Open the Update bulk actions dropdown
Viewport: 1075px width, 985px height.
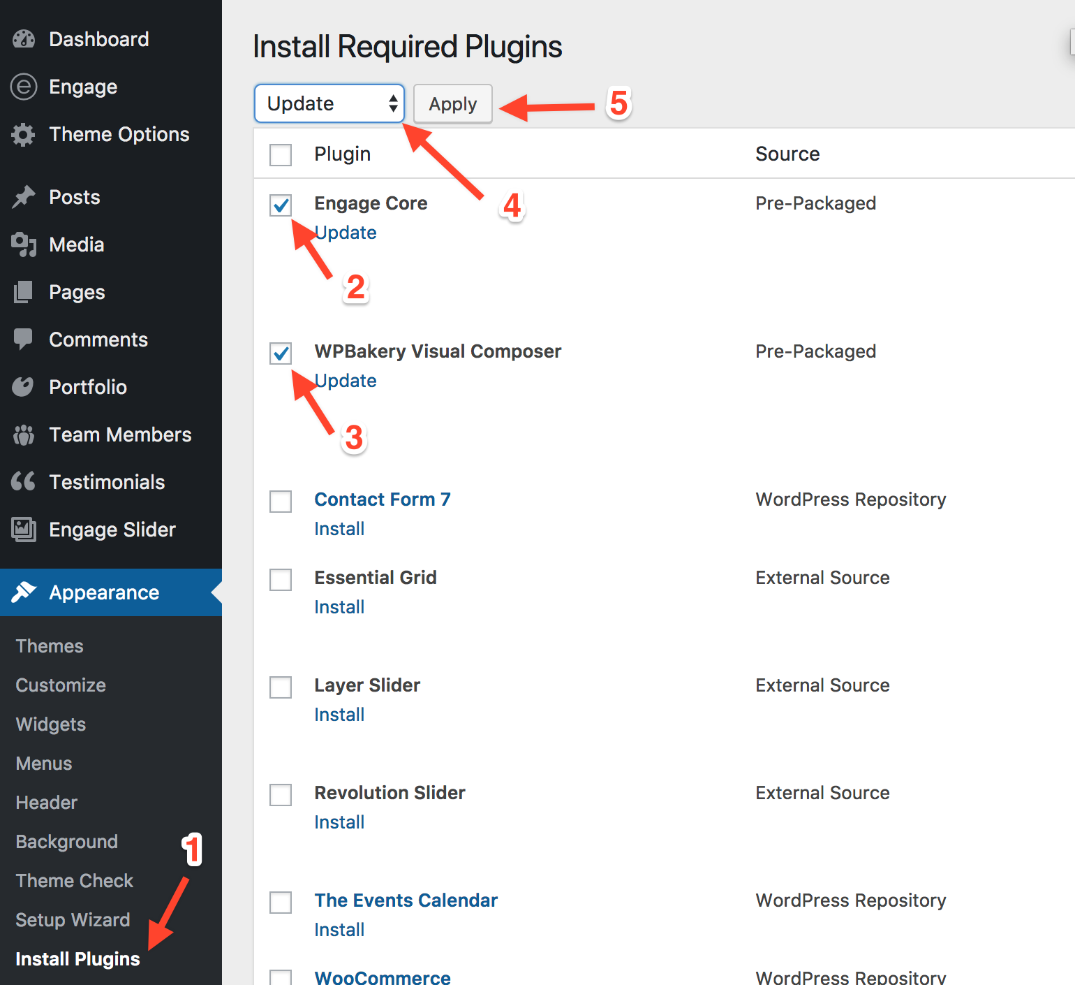[x=329, y=103]
